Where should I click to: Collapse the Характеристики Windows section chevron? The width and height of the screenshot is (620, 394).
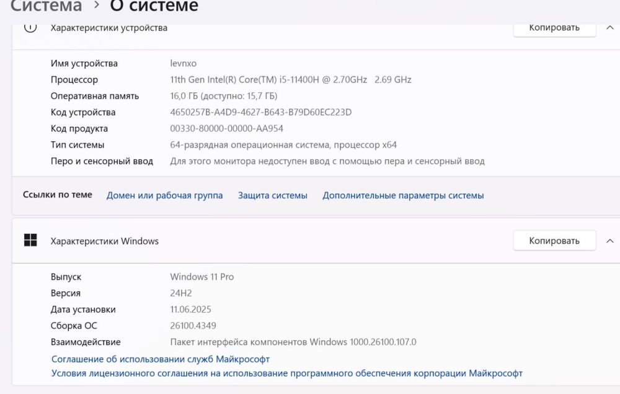coord(610,240)
